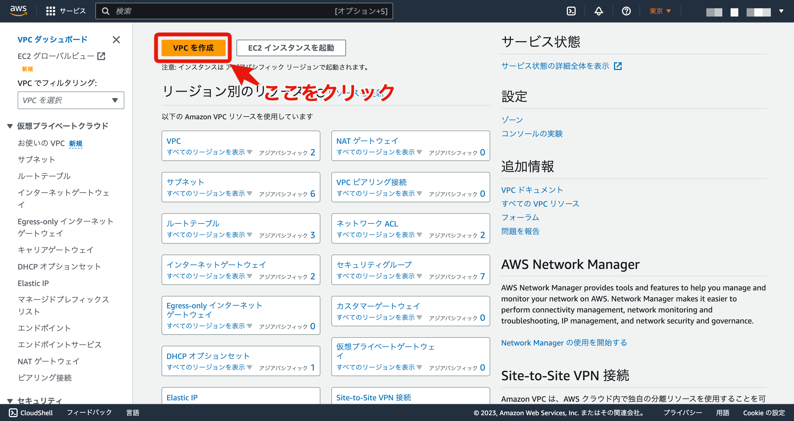Click the search magnifier icon
Viewport: 794px width, 421px height.
pyautogui.click(x=106, y=11)
